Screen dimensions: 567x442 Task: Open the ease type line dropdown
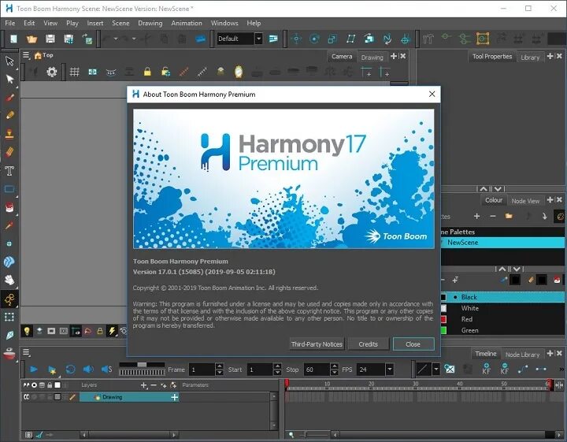[x=436, y=370]
